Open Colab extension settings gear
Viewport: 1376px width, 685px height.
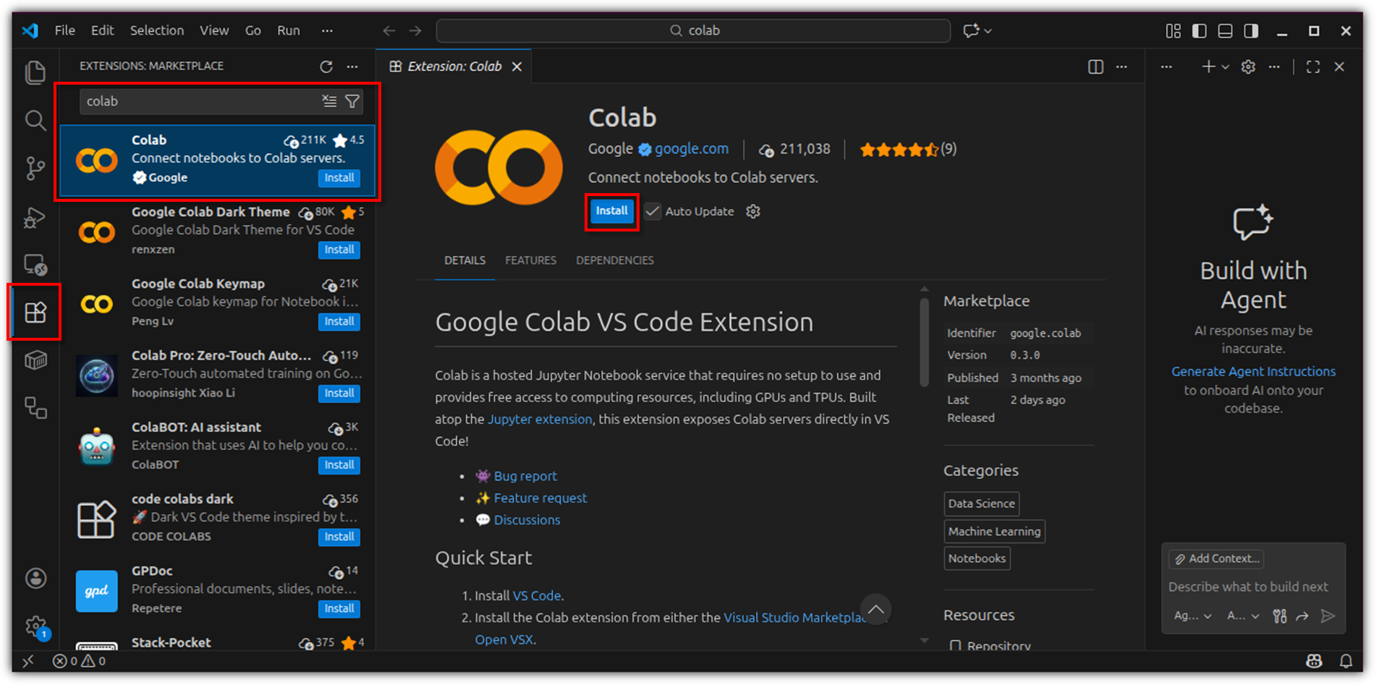[x=753, y=211]
